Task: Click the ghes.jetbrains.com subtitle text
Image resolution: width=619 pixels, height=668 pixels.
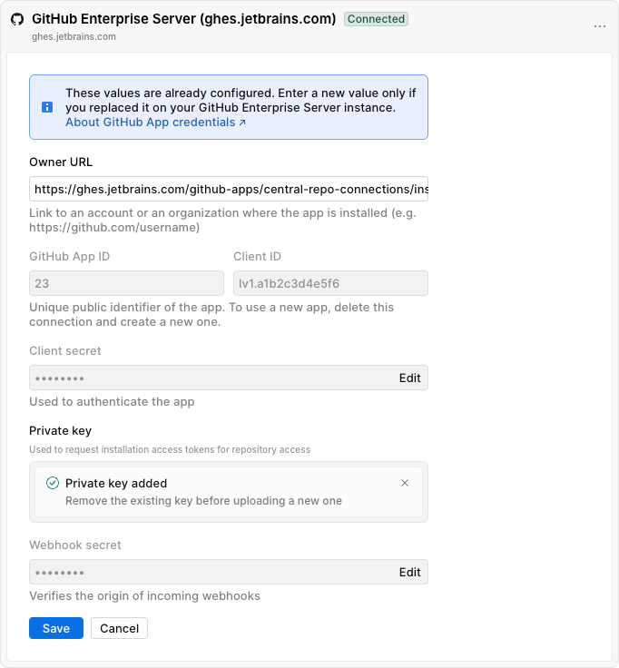Action: click(74, 36)
